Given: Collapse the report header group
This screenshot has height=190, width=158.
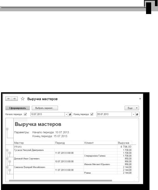Looking at the screenshot, I should [x=7, y=129].
